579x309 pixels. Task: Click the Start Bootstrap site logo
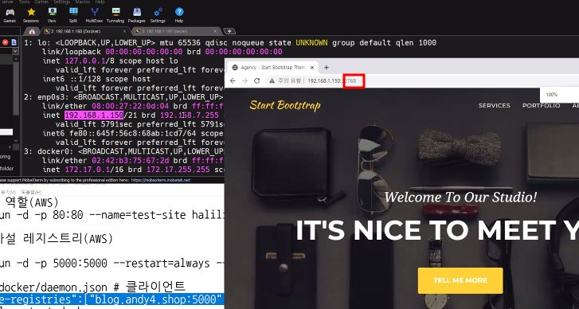tap(285, 106)
